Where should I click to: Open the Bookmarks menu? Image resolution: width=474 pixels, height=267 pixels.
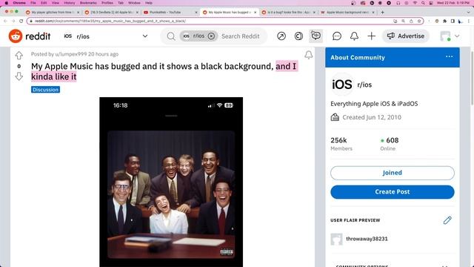[88, 3]
